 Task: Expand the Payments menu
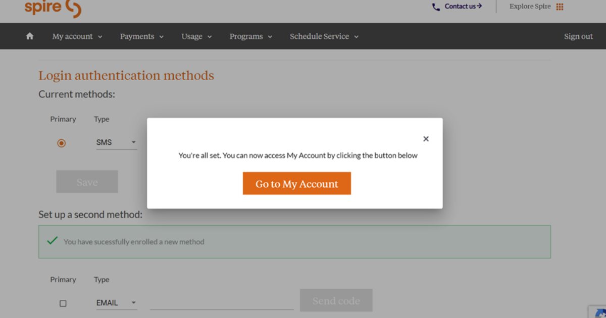141,36
